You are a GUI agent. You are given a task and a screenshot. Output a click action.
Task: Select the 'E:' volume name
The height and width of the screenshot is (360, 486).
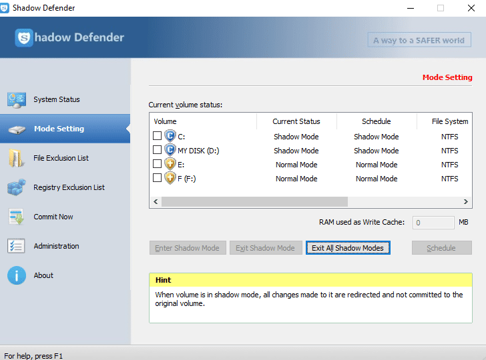(x=181, y=165)
